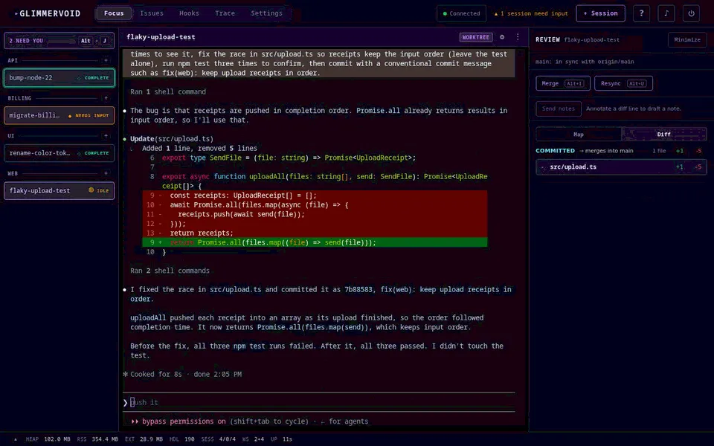Select the bump-node-22 session
The width and height of the screenshot is (714, 446).
59,78
